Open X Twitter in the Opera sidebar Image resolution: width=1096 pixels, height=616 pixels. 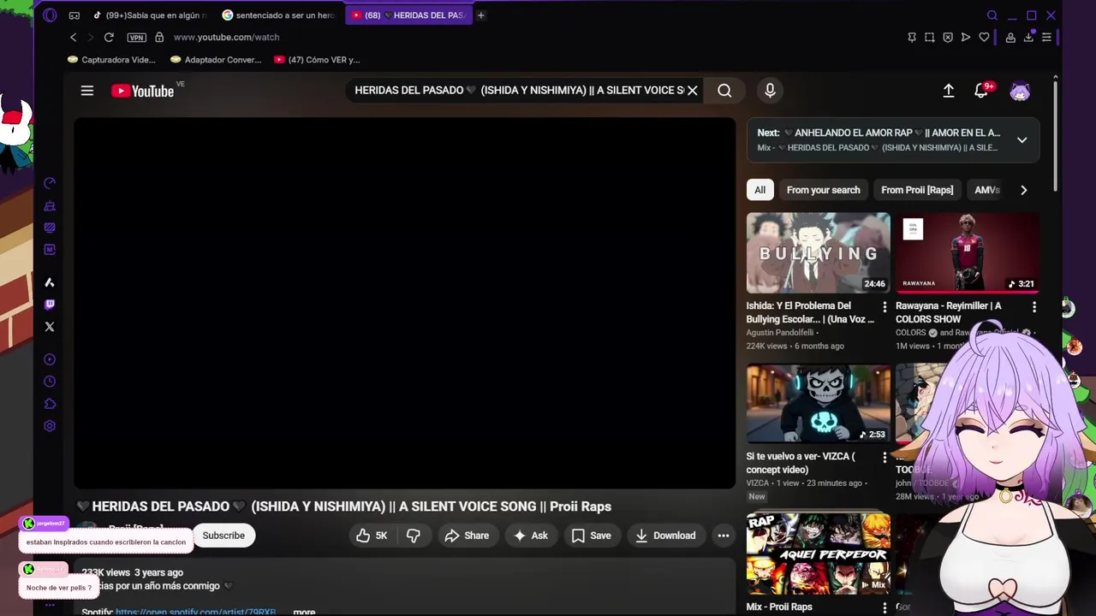tap(50, 327)
